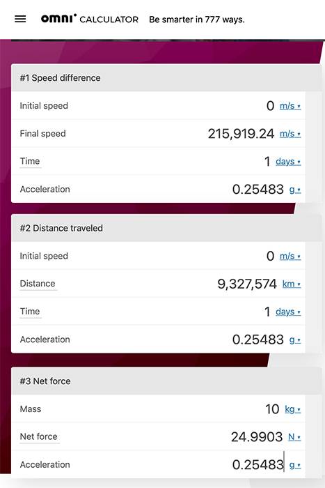
Task: Open Final speed m/s unit dropdown
Action: tap(290, 134)
